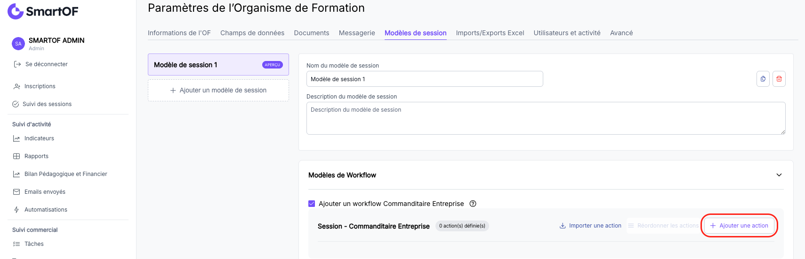Open Tâches in the sidebar
This screenshot has height=259, width=805.
(x=34, y=244)
